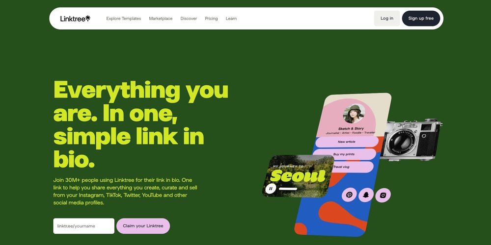Focus the linktr.ee/yourname input field

83,226
